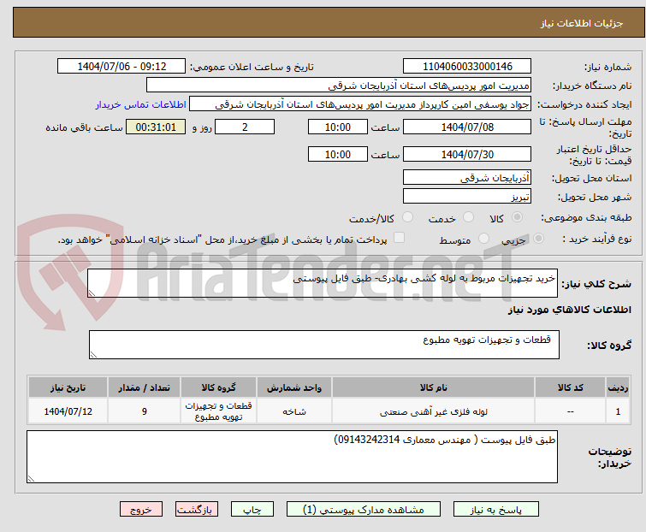The height and width of the screenshot is (532, 646).
Task: Click the چاپ print button
Action: (252, 510)
